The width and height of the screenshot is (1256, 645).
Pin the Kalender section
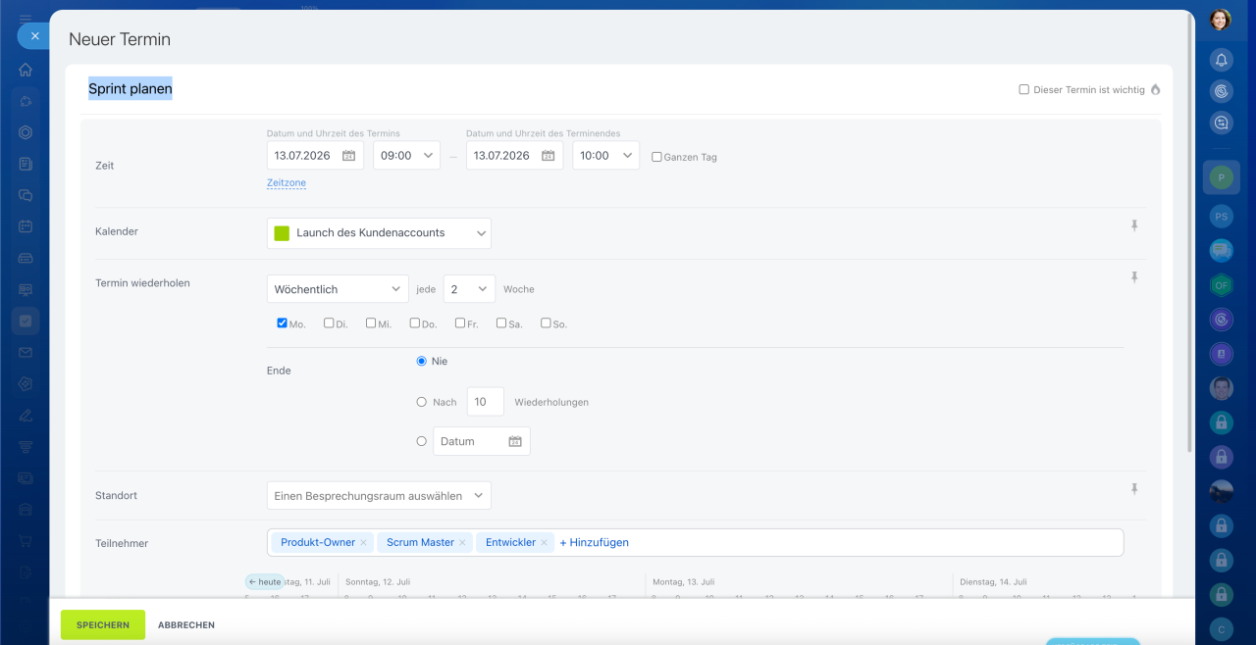pyautogui.click(x=1134, y=225)
